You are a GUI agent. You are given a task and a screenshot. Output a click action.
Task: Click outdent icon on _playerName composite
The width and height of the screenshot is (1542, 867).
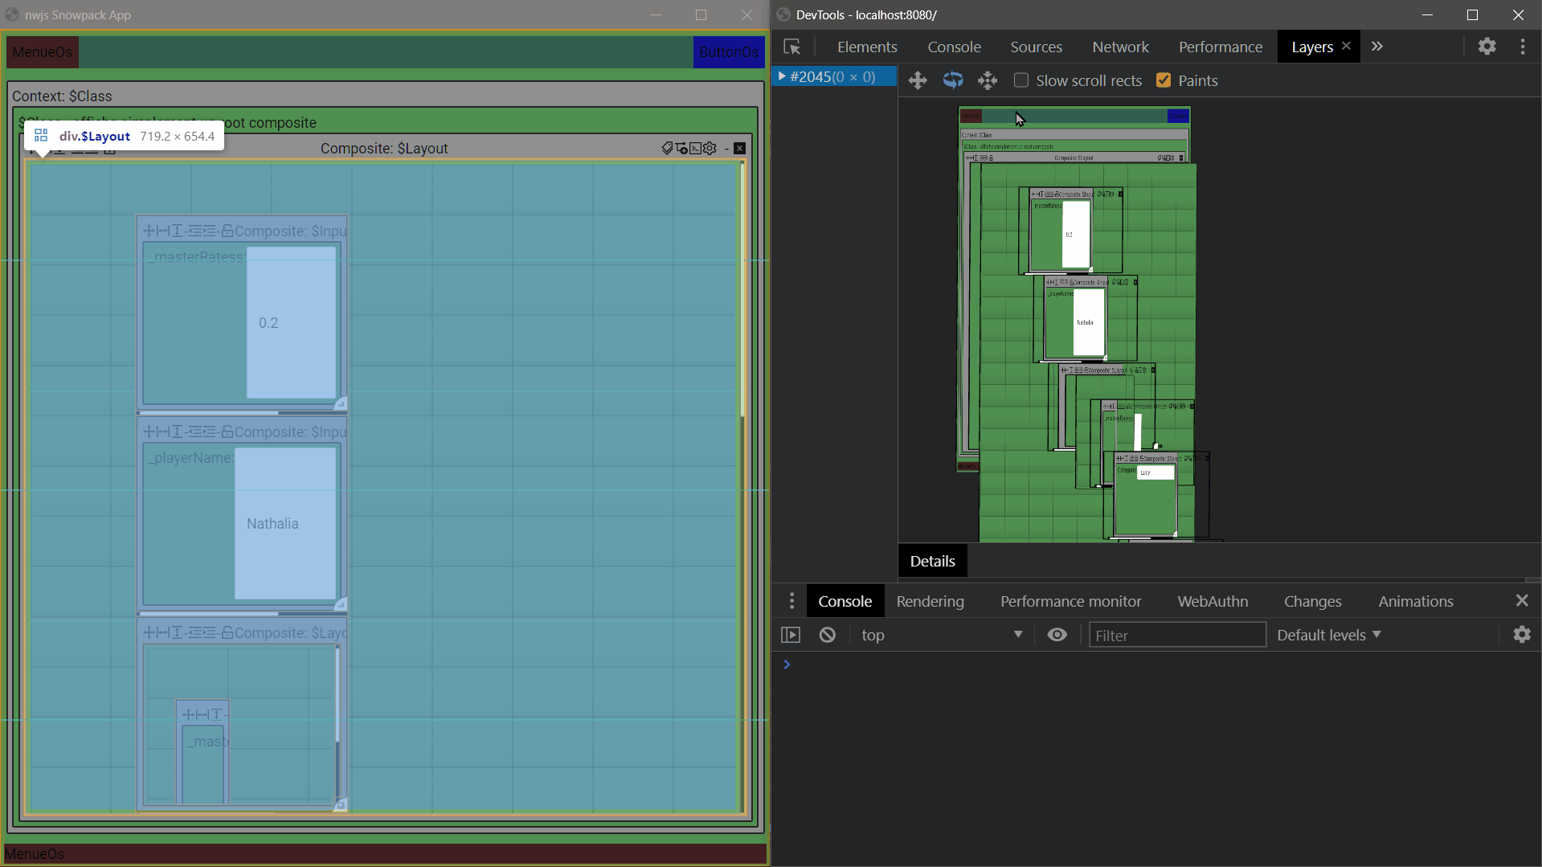(195, 431)
